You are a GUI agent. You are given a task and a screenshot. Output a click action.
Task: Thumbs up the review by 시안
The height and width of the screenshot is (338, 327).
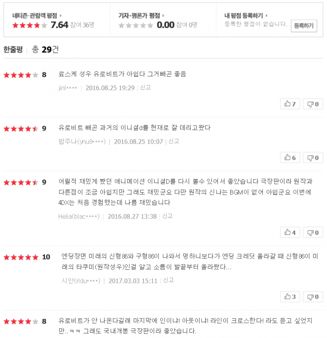tap(290, 297)
